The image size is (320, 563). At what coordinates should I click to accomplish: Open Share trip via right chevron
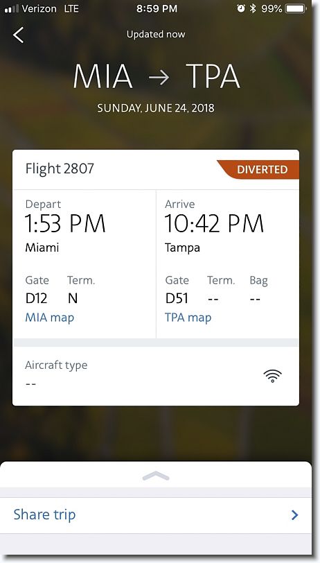coord(295,515)
